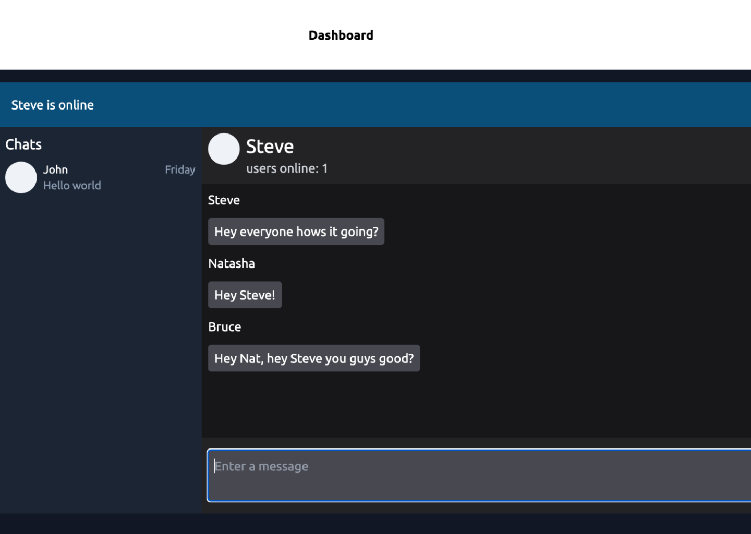Click the sender name 'Bruce' in the chat
The image size is (751, 534).
225,327
